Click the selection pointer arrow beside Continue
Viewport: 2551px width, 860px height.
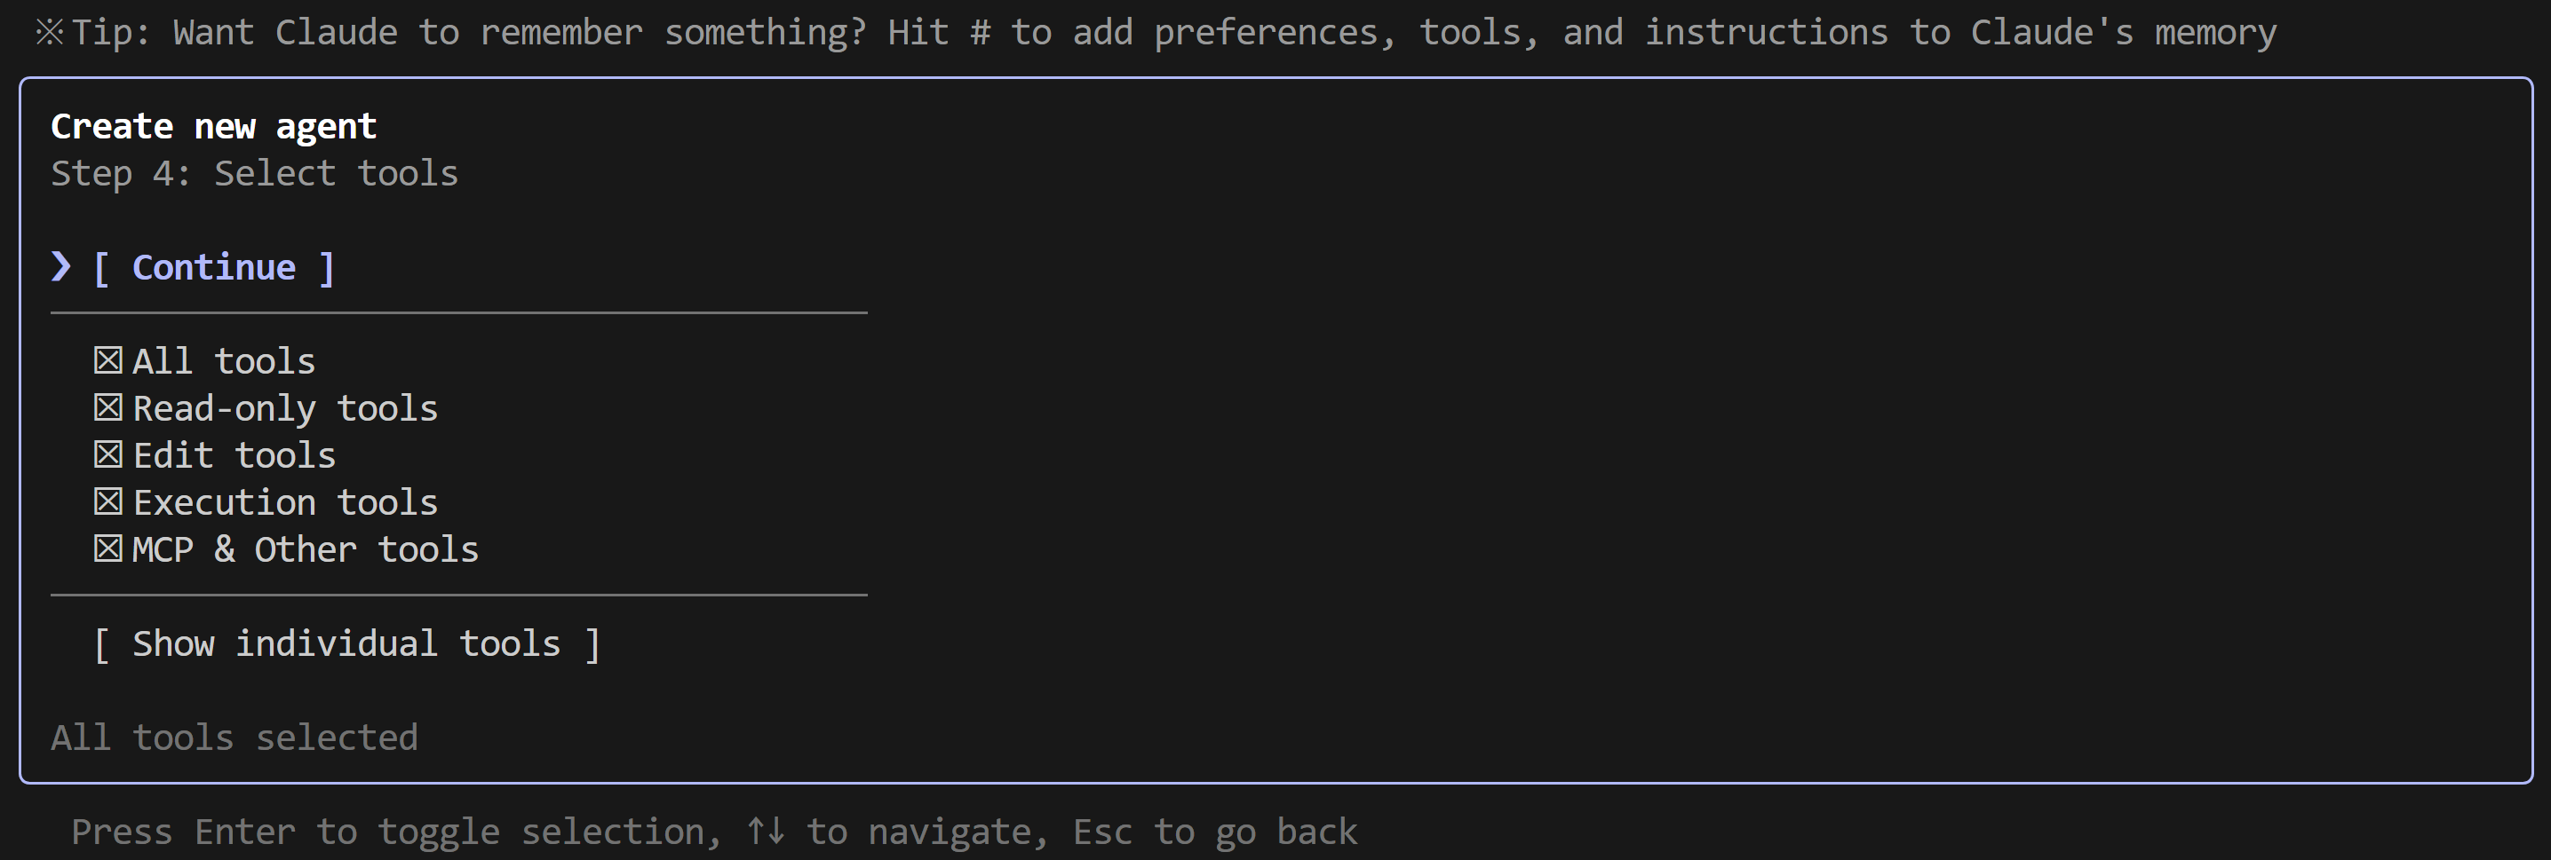pyautogui.click(x=61, y=266)
